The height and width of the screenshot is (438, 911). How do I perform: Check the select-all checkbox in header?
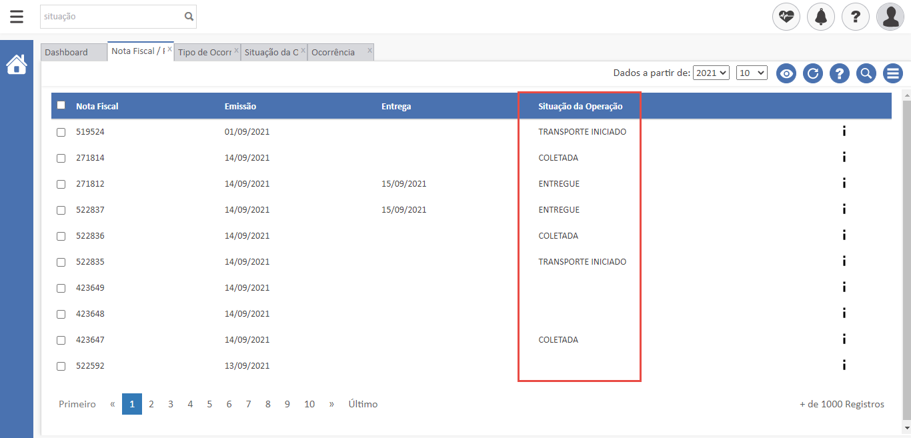[61, 105]
